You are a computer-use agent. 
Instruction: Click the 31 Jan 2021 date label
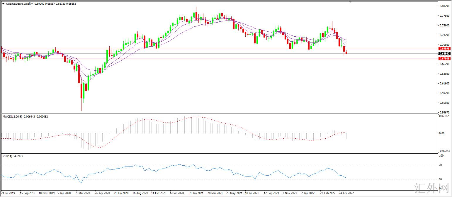[196, 193]
